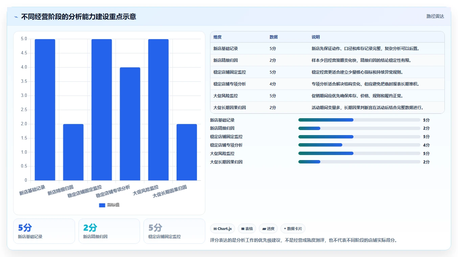Viewport: 458px width, 257px height.
Task: Click the 新店精细归因 progress bar
Action: point(359,128)
